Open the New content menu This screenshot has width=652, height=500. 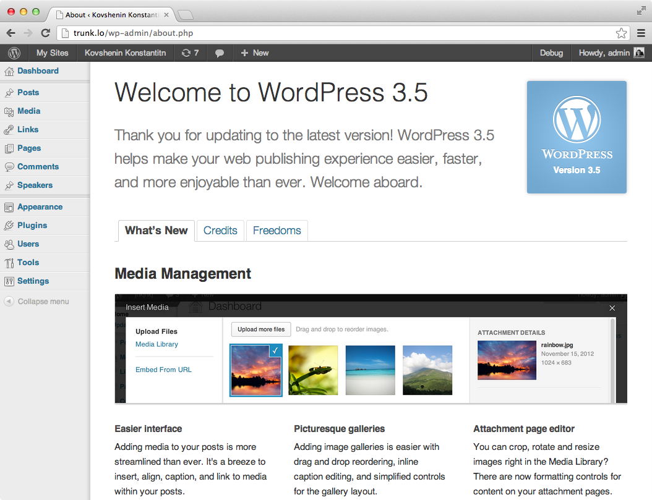[255, 53]
